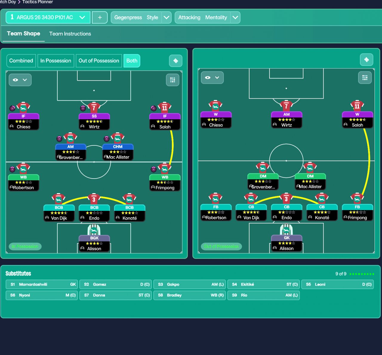The image size is (382, 355).
Task: Select substitute S8 Bradley
Action: click(x=190, y=295)
